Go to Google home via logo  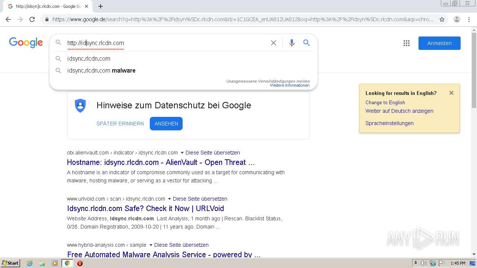(26, 42)
